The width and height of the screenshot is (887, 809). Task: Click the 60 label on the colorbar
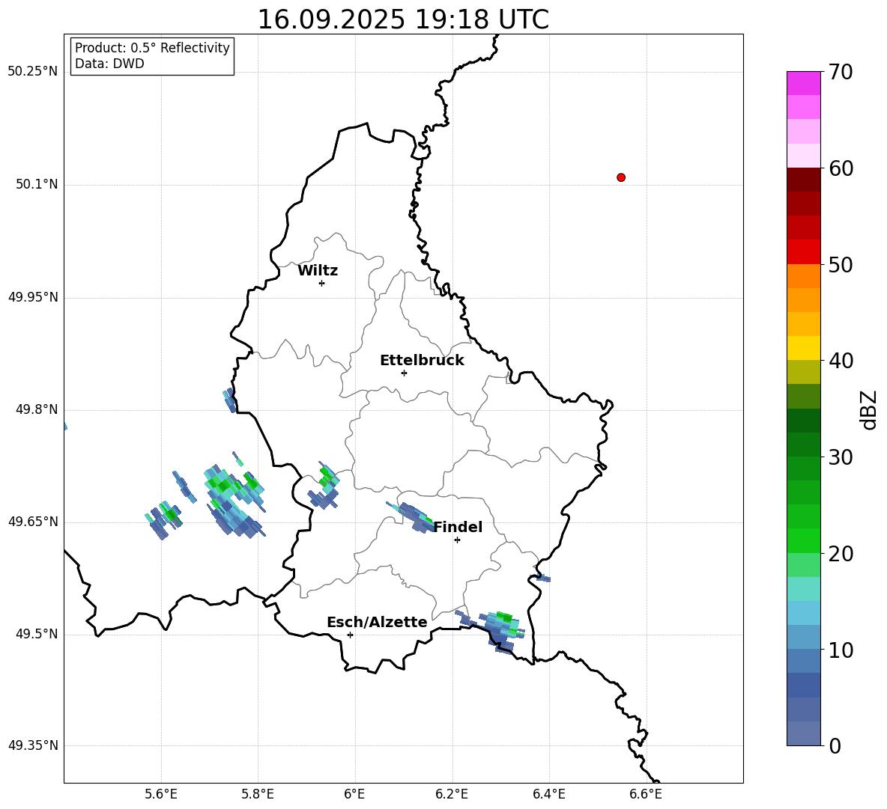click(841, 168)
